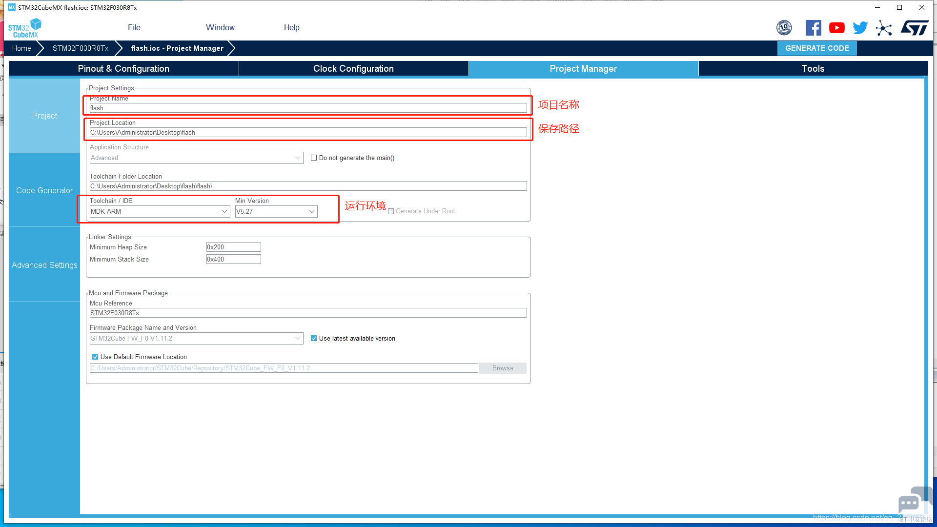The image size is (937, 527).
Task: Expand the Toolchain / IDE dropdown
Action: 160,211
